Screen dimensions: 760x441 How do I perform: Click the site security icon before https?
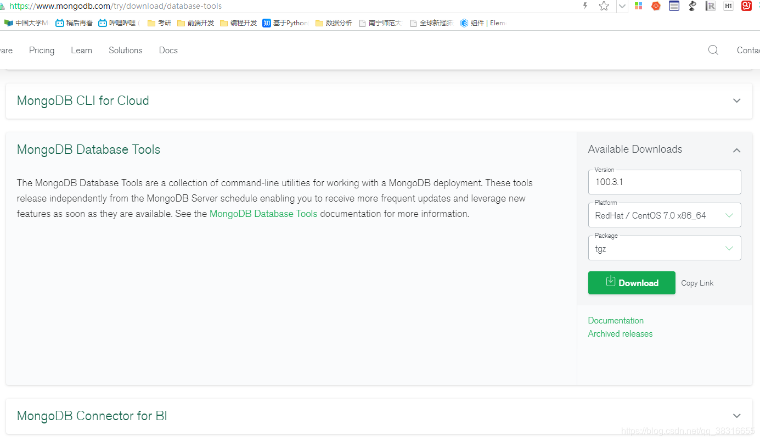[x=2, y=6]
